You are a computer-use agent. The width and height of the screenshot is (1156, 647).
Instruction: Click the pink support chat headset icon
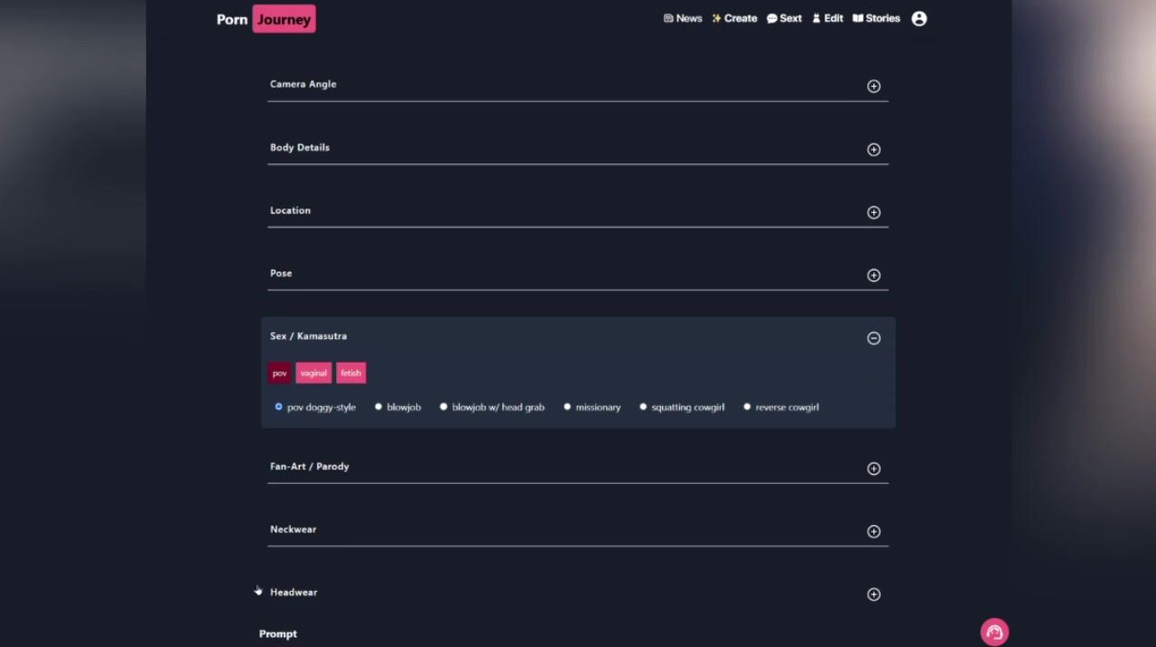(994, 633)
